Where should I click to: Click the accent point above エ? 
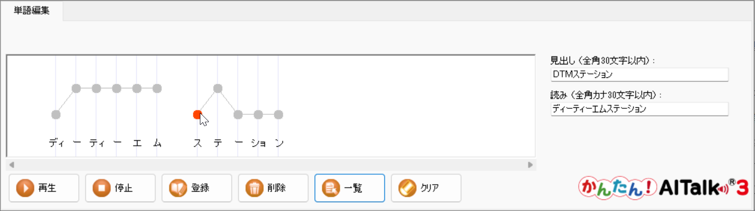pyautogui.click(x=137, y=88)
